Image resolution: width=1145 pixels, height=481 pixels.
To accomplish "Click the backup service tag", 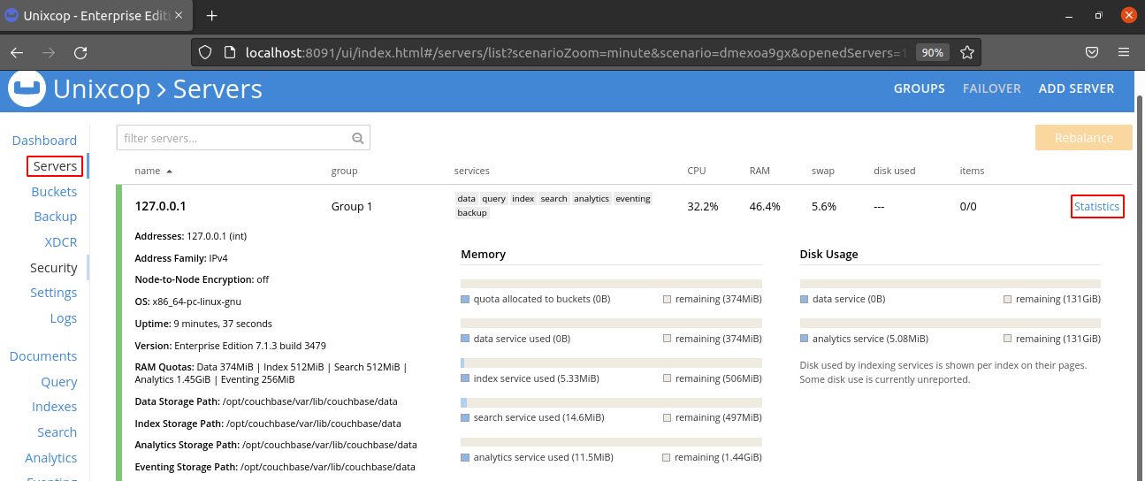I will pos(472,213).
